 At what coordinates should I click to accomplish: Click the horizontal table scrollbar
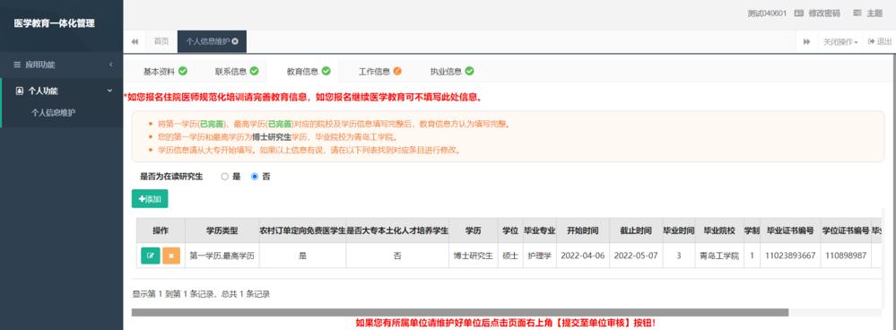pyautogui.click(x=460, y=312)
